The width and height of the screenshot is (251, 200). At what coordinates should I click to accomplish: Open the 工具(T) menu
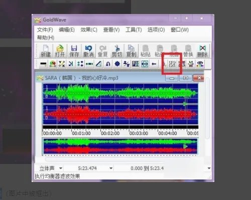[134, 30]
